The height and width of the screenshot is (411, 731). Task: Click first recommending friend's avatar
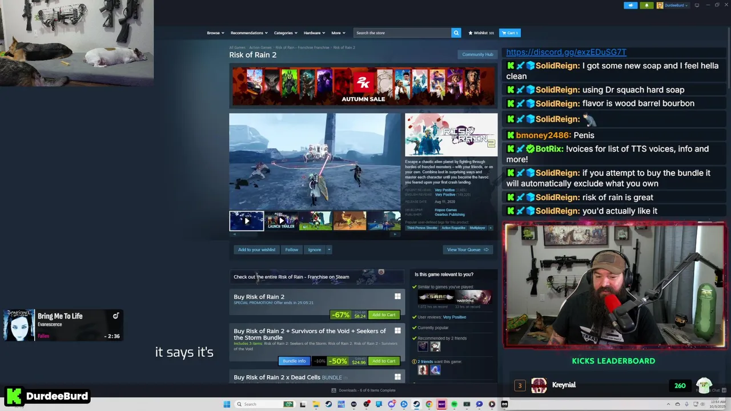point(423,346)
